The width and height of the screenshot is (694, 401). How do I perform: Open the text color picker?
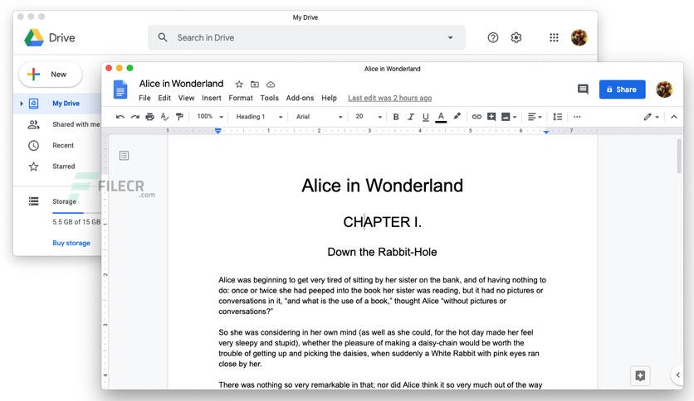point(441,117)
